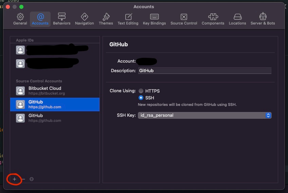Viewport: 288px width, 193px height.
Task: Click the green zoom window button
Action: pos(21,7)
